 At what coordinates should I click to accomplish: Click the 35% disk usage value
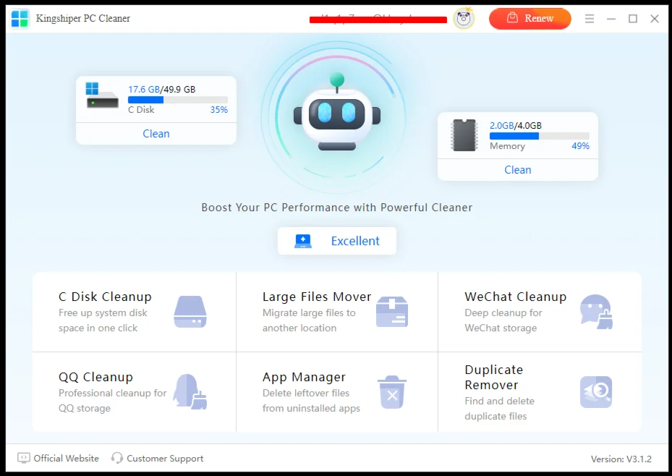[x=218, y=110]
